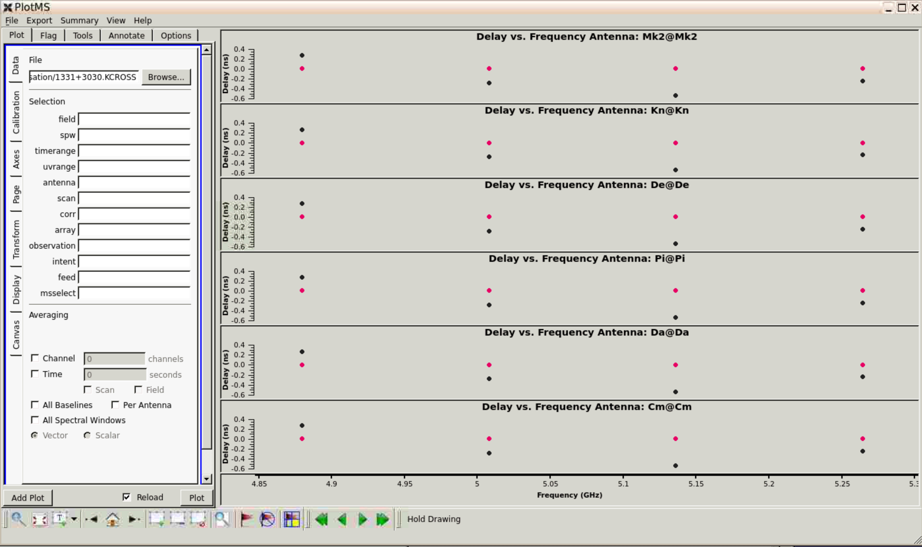Switch to the Flag tab
Viewport: 922px width, 547px height.
click(48, 35)
